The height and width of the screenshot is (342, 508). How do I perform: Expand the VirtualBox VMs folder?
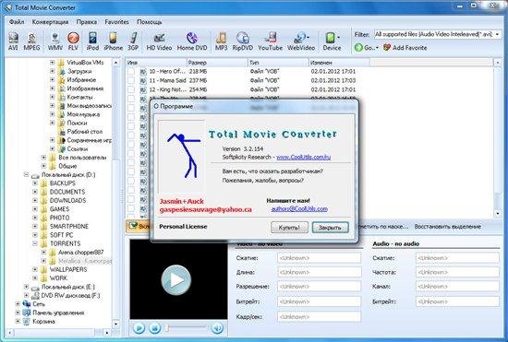52,62
